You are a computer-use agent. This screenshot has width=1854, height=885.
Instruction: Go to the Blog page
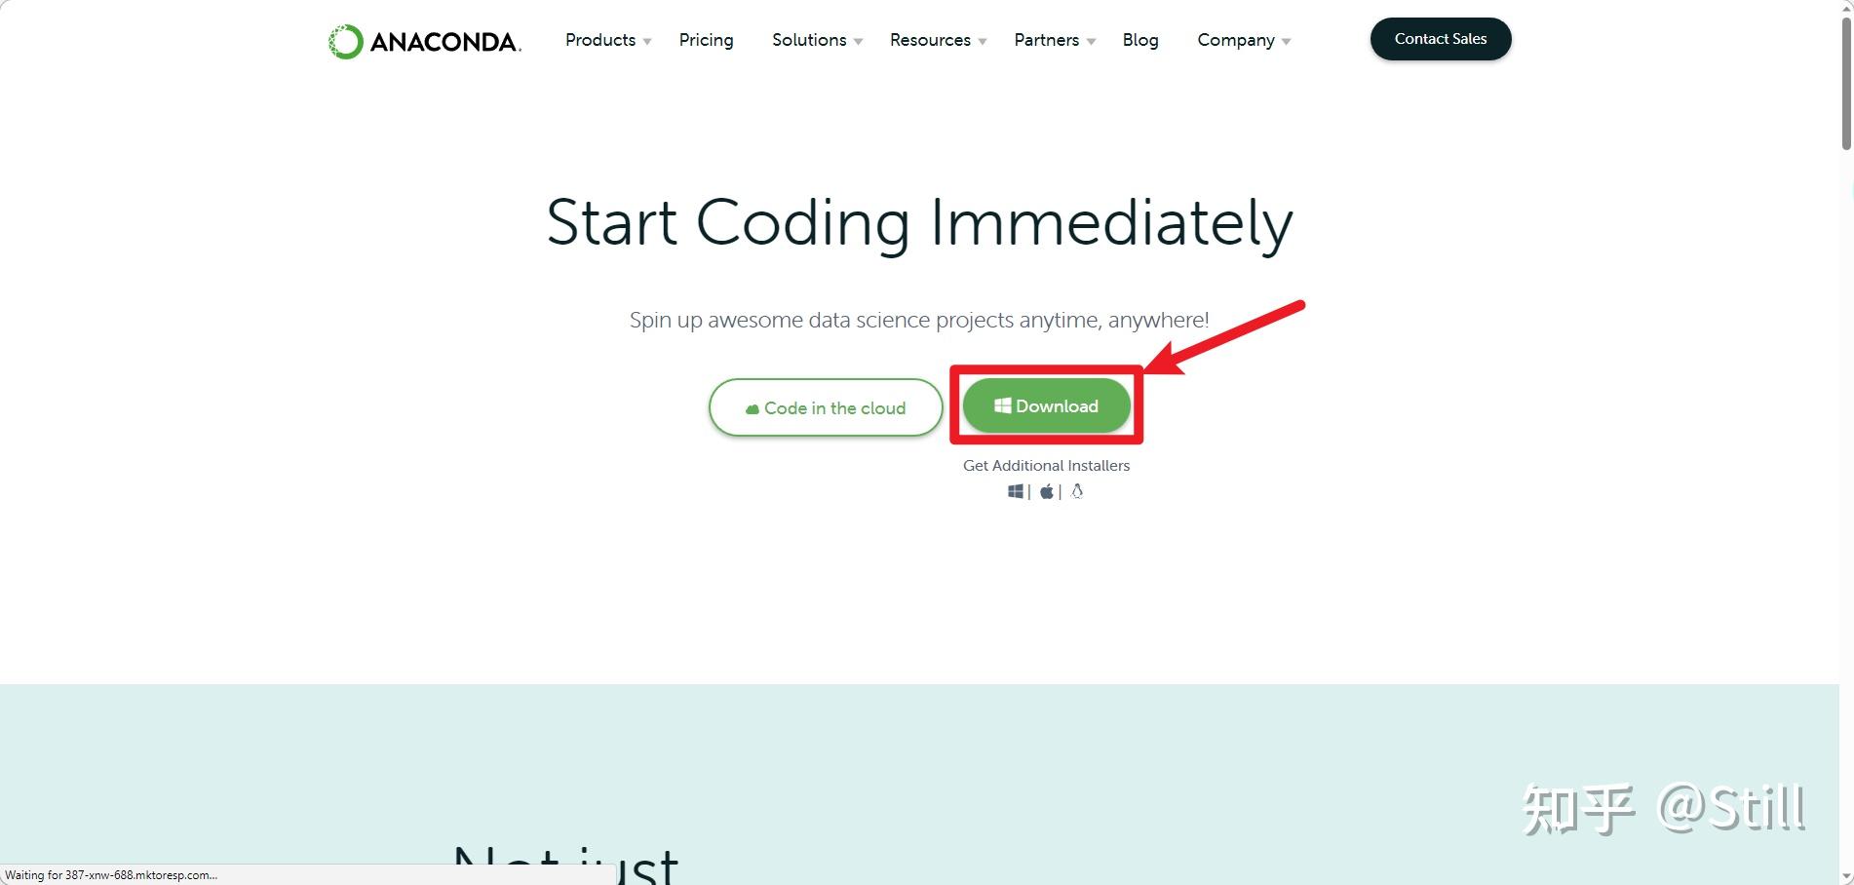pos(1140,40)
